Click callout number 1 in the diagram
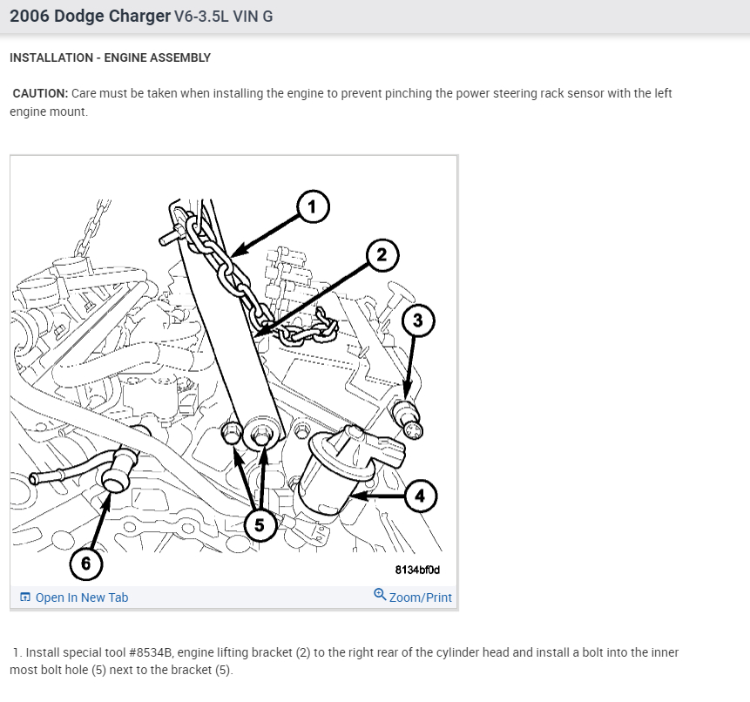 [x=313, y=207]
